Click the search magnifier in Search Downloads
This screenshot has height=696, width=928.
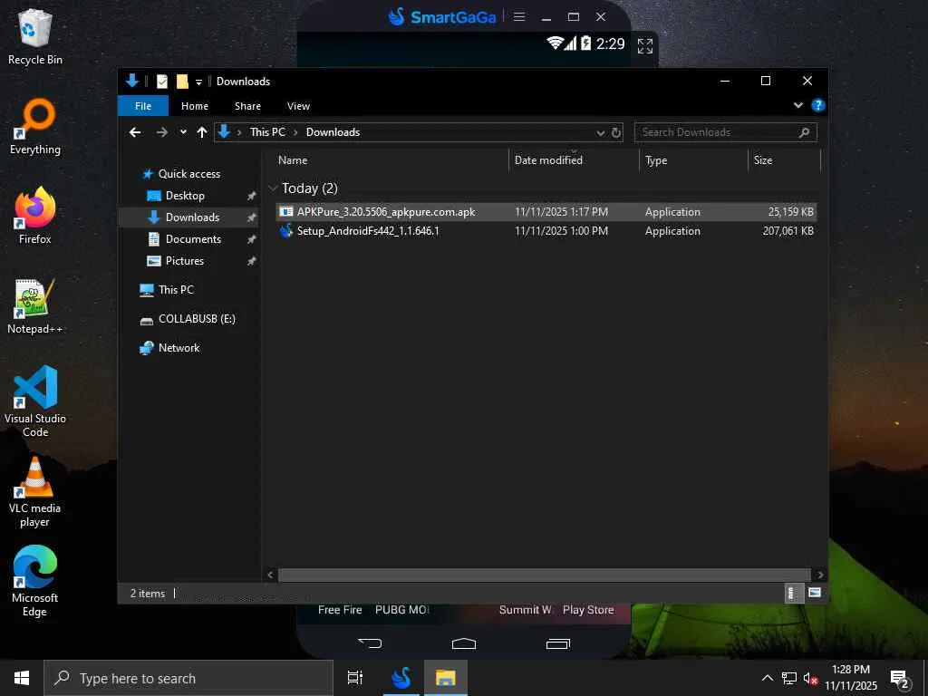[804, 132]
